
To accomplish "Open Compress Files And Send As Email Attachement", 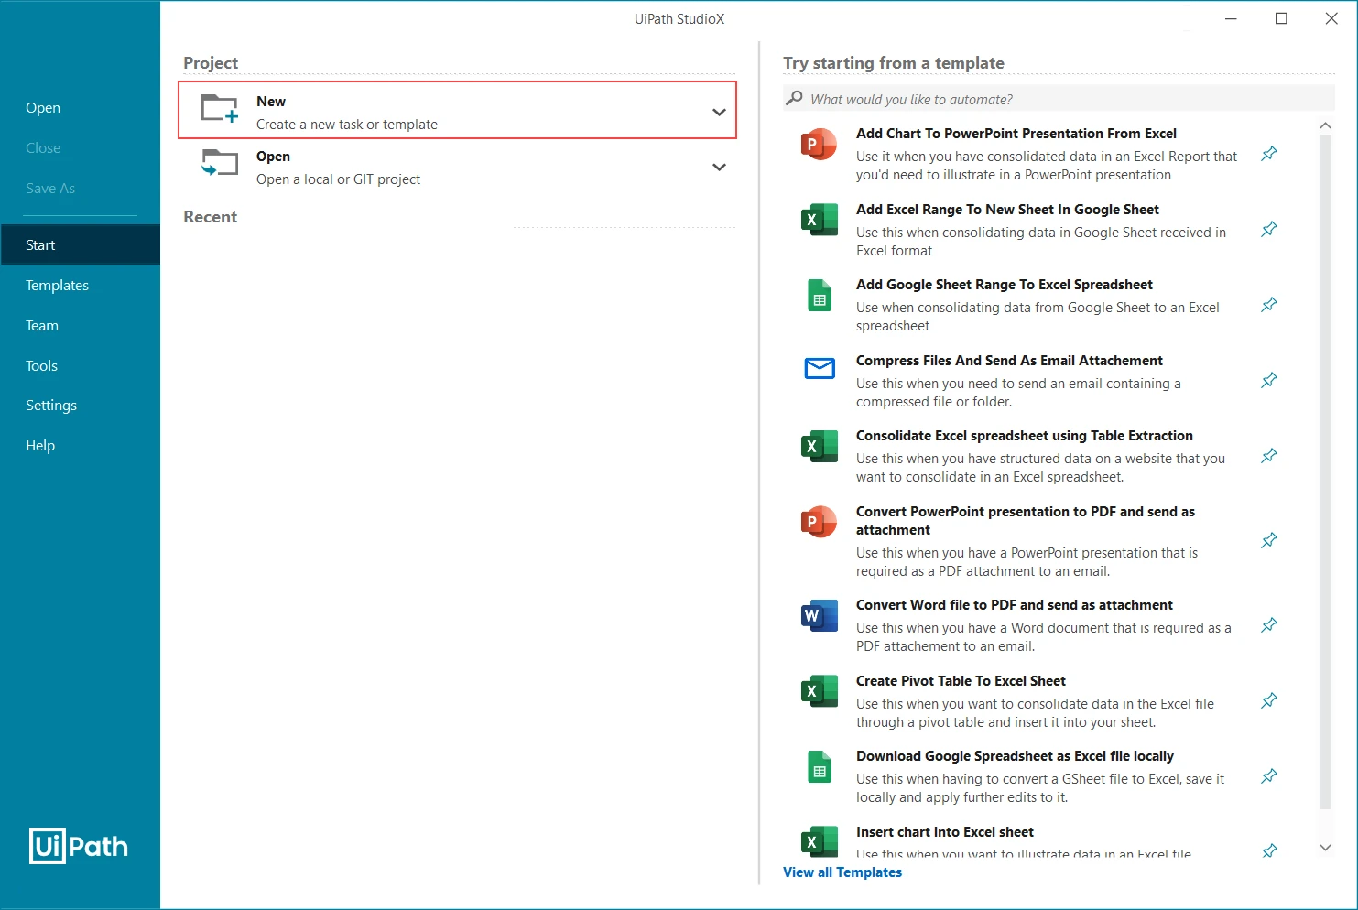I will [1009, 361].
